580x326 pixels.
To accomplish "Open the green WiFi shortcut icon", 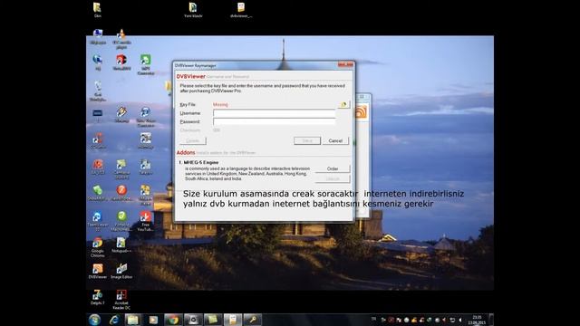I will pyautogui.click(x=145, y=64).
